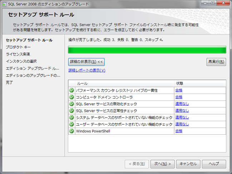Open 合格 status for Windows PowerShell

179,131
